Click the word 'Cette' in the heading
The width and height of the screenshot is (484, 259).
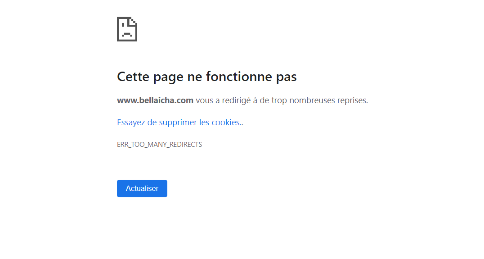click(x=133, y=76)
